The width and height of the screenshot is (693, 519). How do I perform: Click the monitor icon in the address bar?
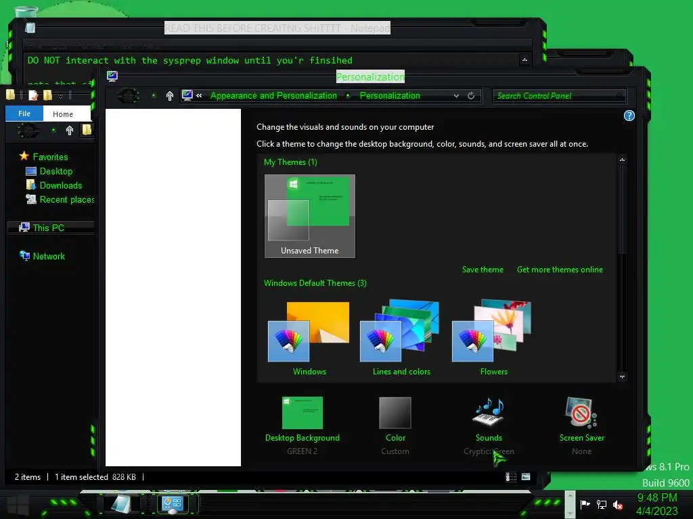coord(187,95)
